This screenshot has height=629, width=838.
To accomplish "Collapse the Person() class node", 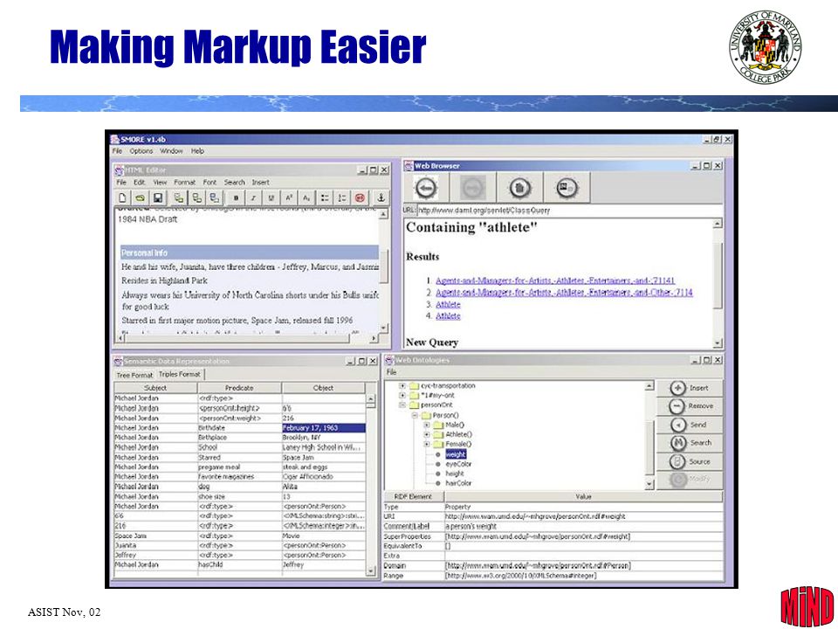I will (x=415, y=415).
